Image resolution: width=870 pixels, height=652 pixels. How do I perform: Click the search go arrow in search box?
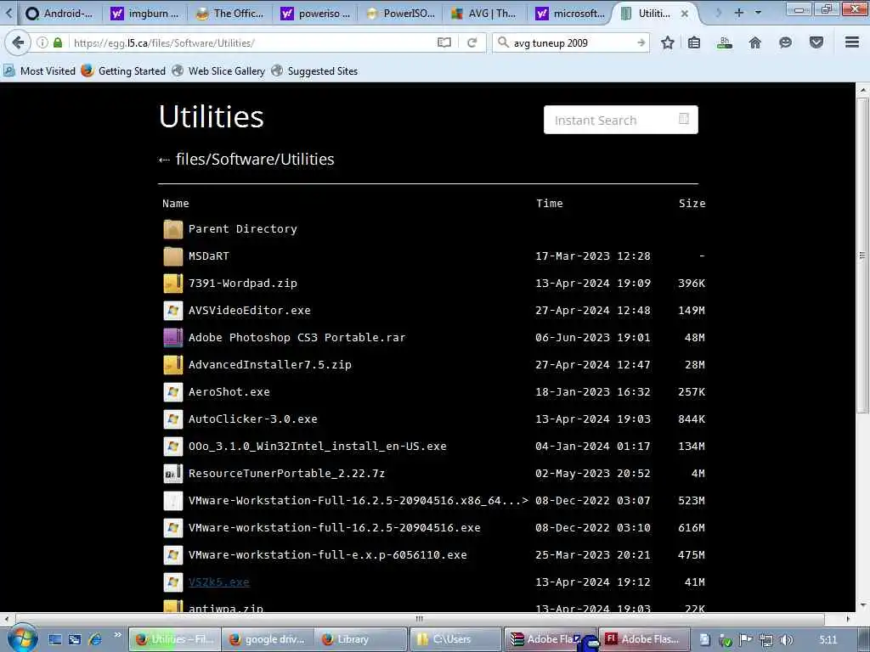(x=641, y=42)
